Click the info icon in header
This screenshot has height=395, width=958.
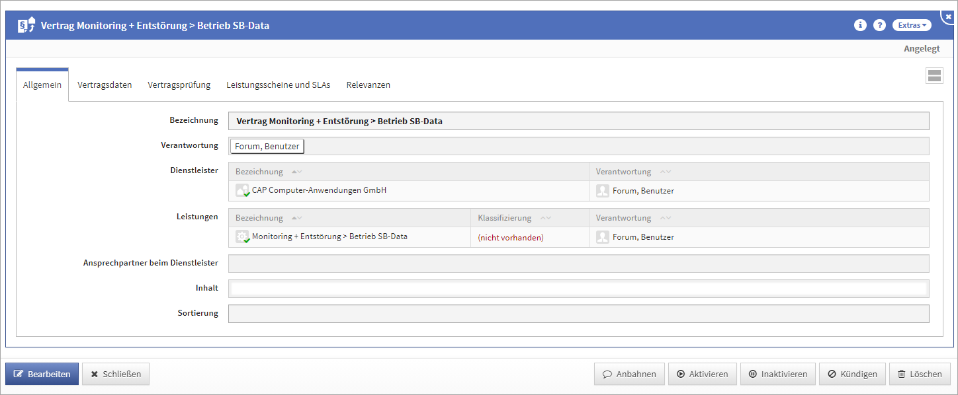[860, 25]
